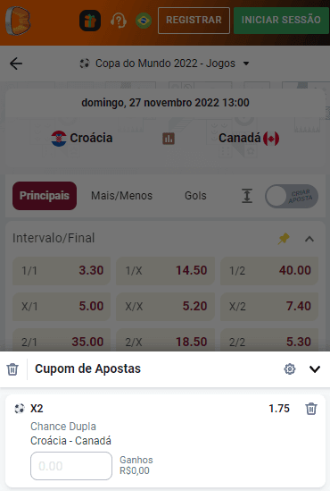Open the match statistics bar chart icon
330x491 pixels.
pos(169,138)
